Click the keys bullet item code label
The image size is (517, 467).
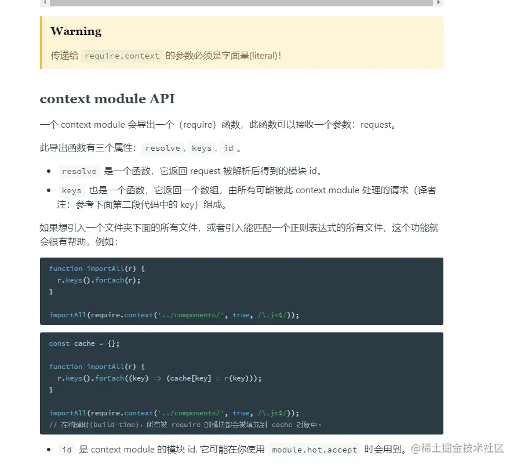71,191
